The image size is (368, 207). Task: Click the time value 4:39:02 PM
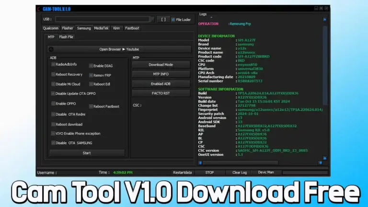click(x=123, y=172)
